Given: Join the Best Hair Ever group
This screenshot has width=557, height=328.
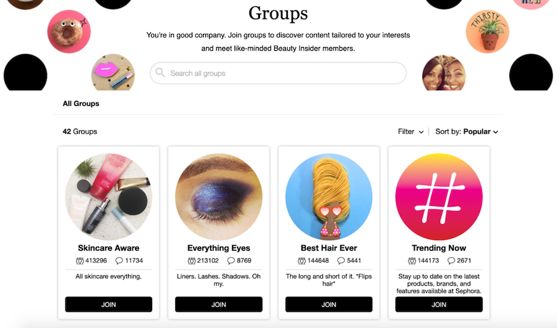Looking at the screenshot, I should point(329,304).
